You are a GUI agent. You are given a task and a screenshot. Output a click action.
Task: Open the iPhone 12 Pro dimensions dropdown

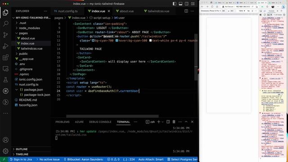(x=211, y=11)
